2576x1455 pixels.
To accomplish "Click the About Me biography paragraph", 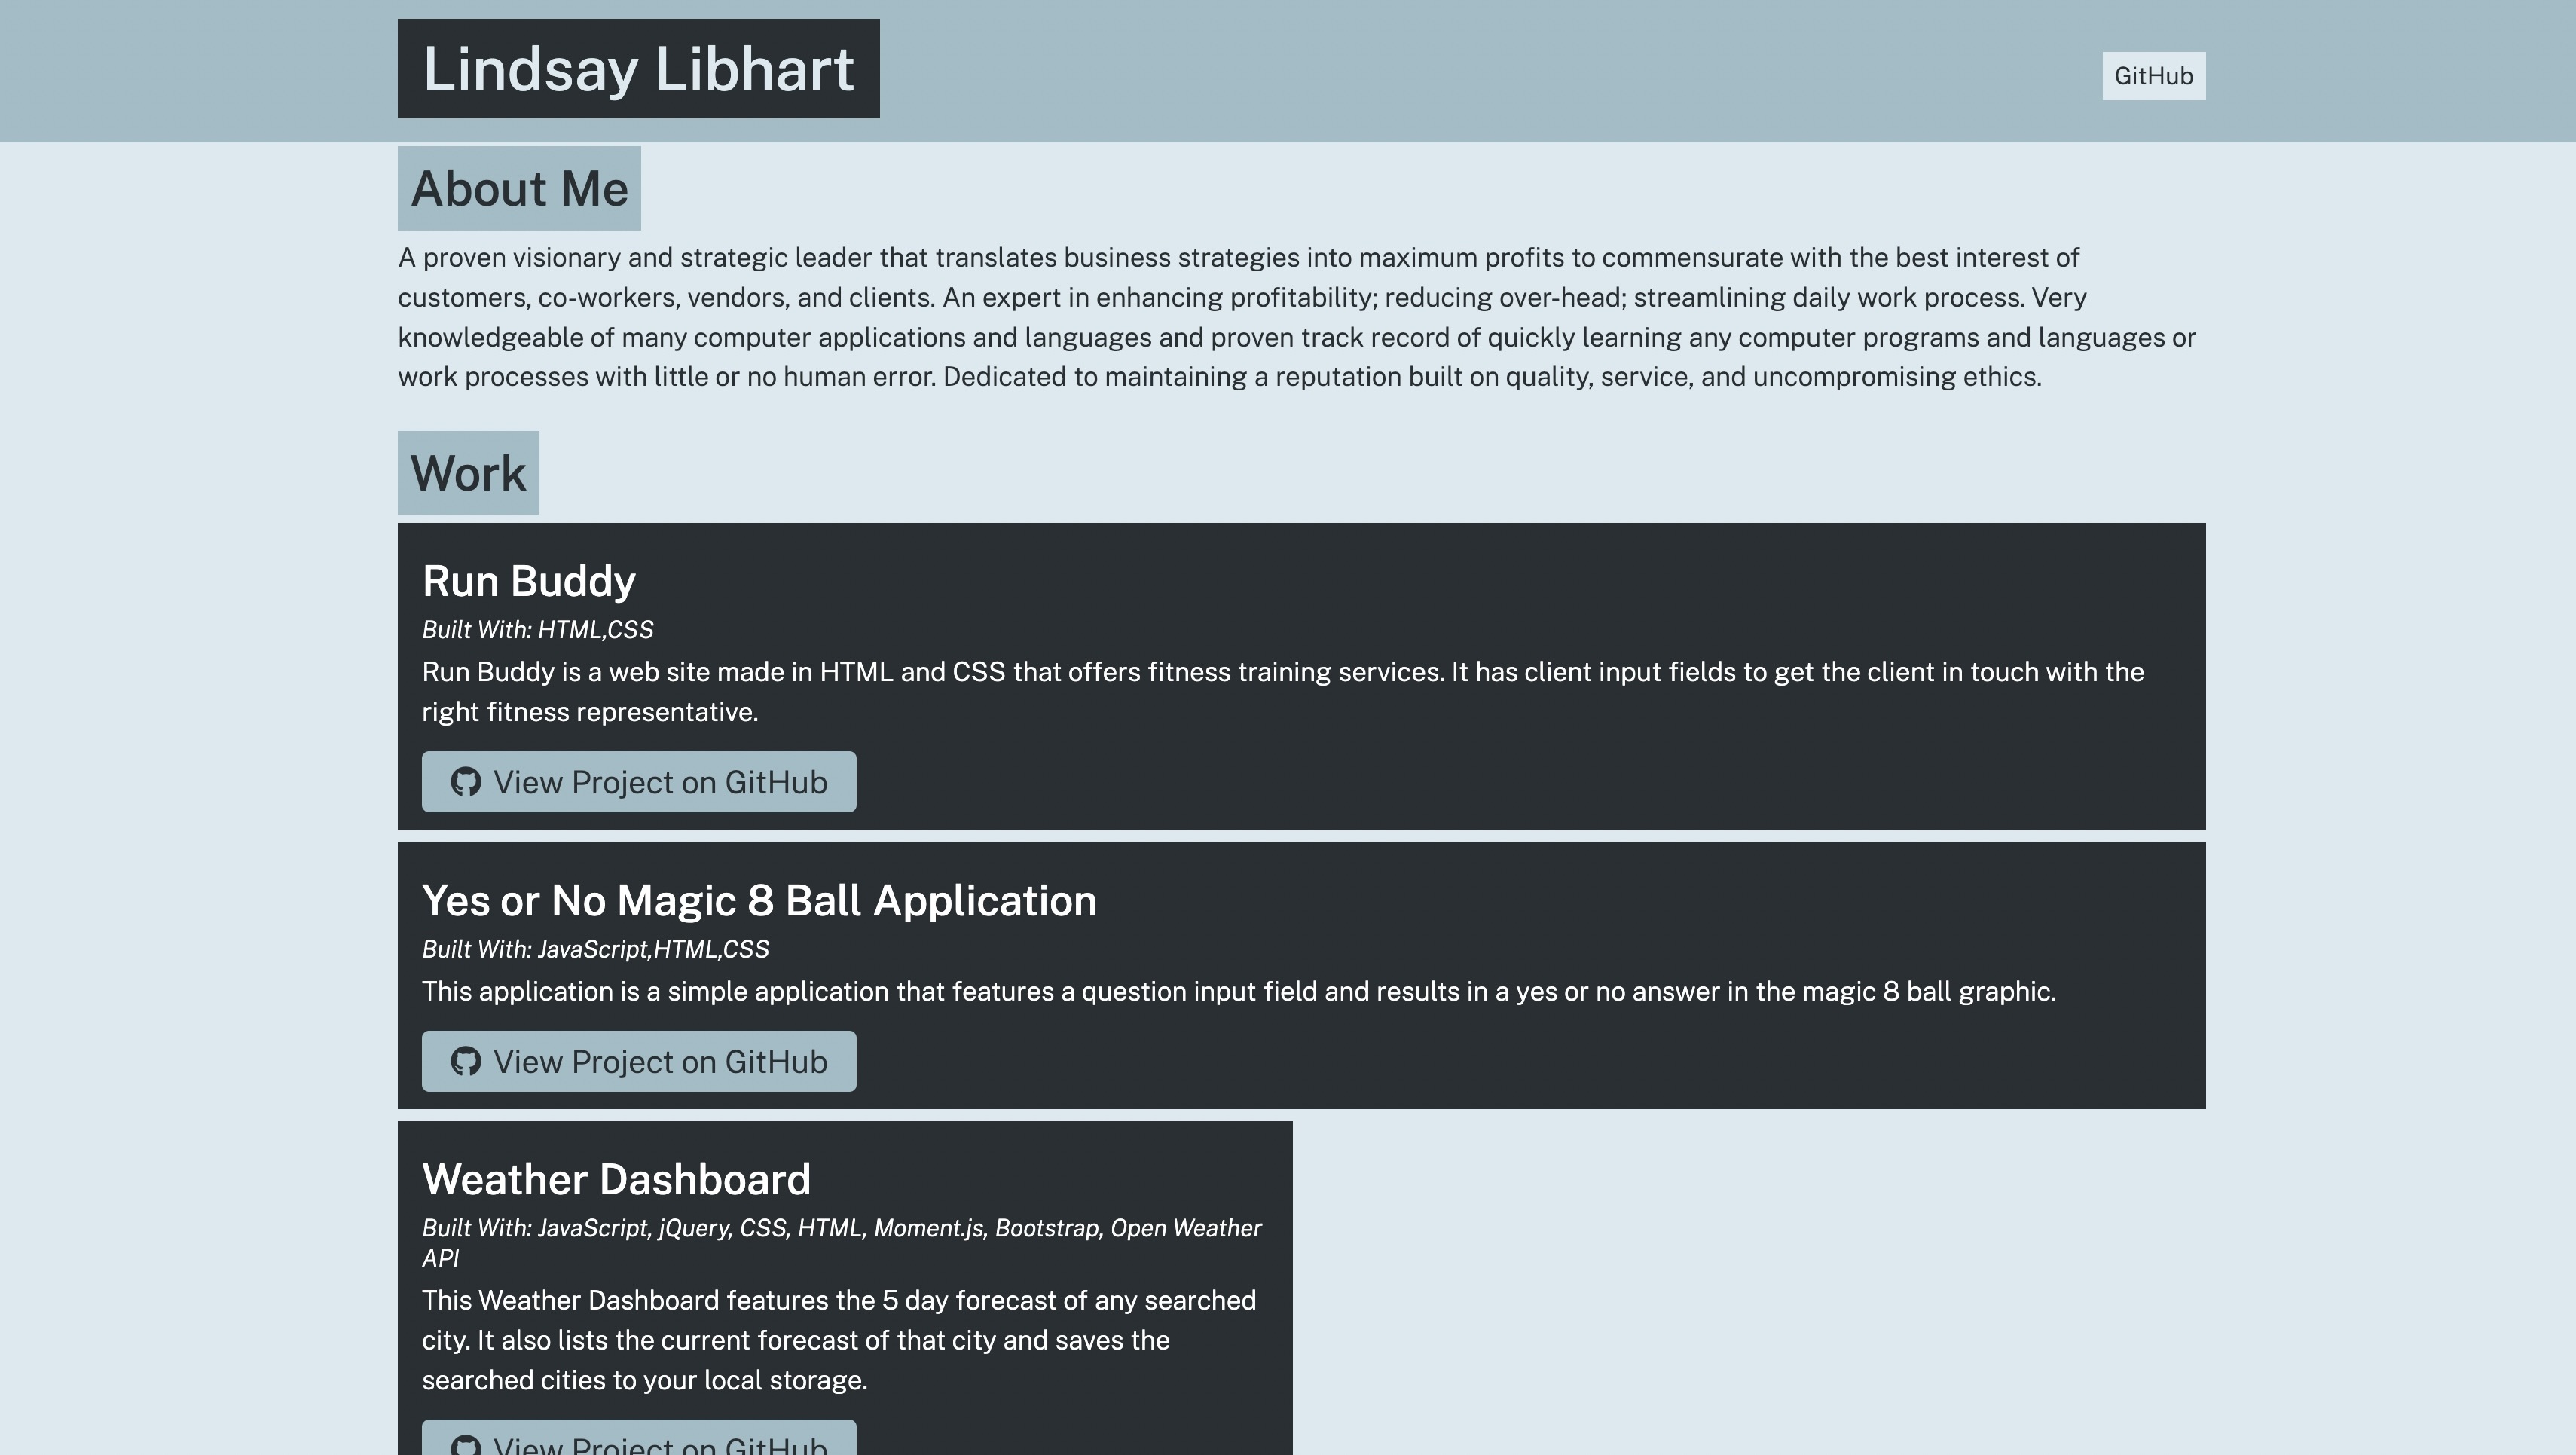I will click(x=1296, y=317).
